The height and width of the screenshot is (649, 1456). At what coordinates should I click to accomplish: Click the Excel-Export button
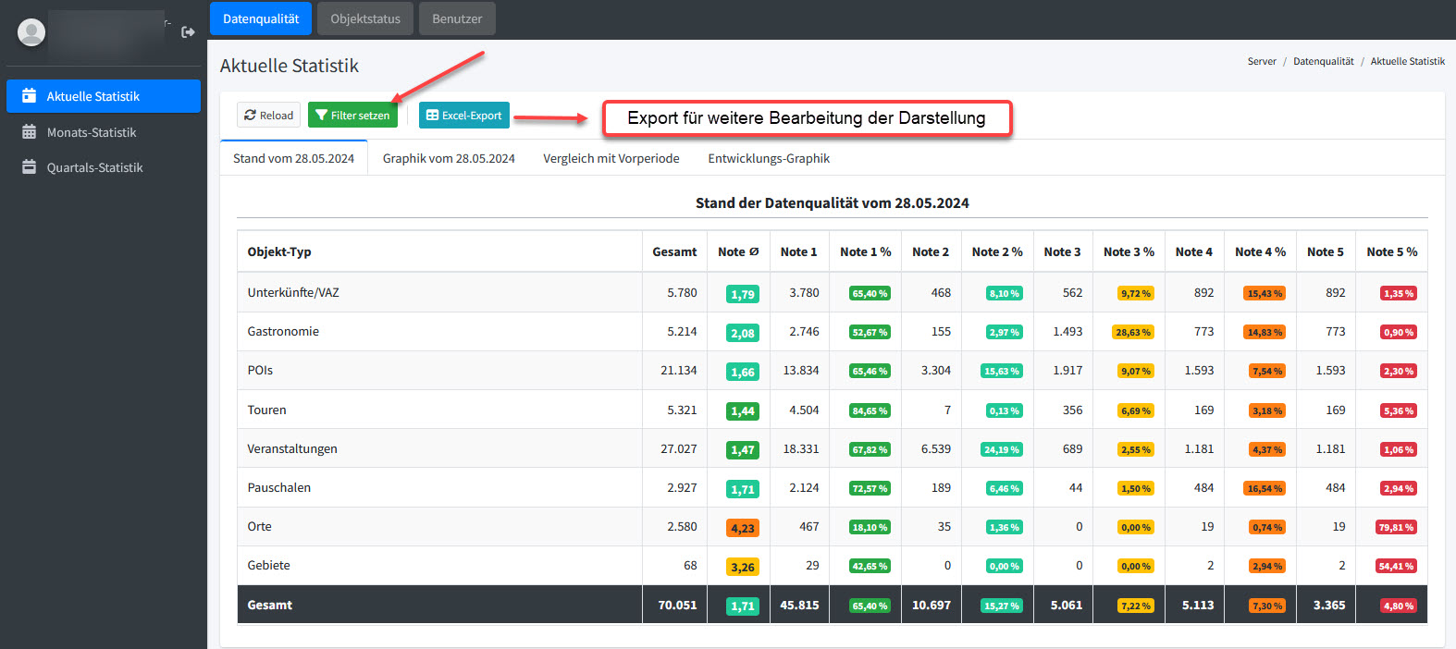point(464,116)
